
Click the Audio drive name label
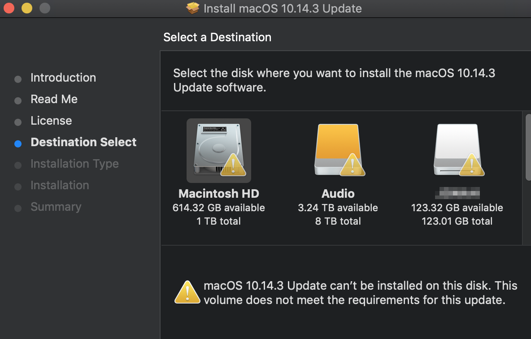(x=338, y=194)
